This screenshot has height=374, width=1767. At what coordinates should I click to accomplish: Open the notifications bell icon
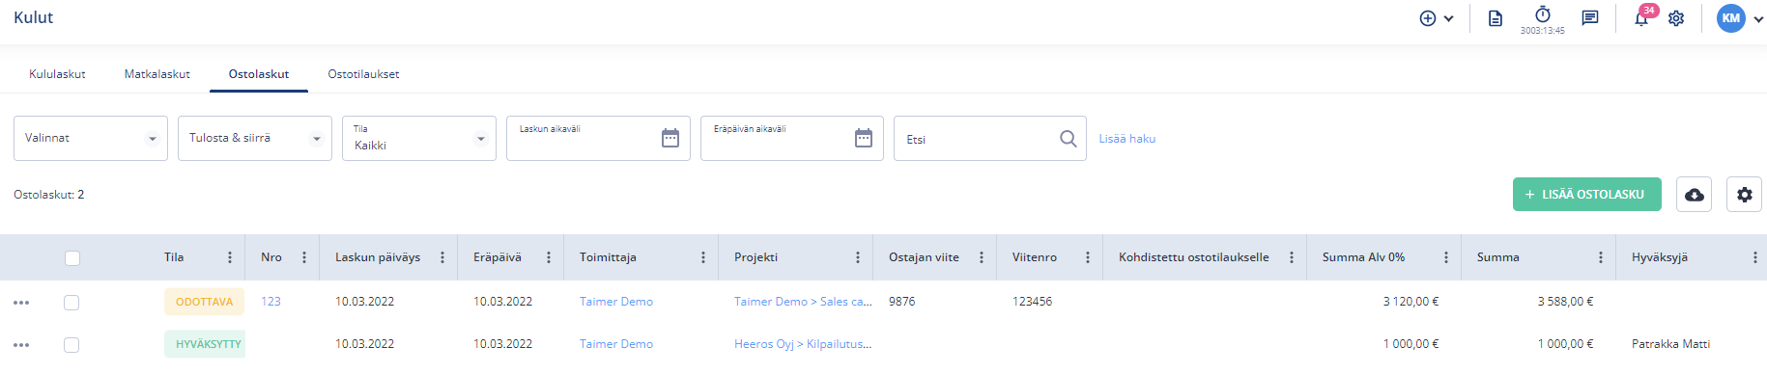coord(1641,18)
